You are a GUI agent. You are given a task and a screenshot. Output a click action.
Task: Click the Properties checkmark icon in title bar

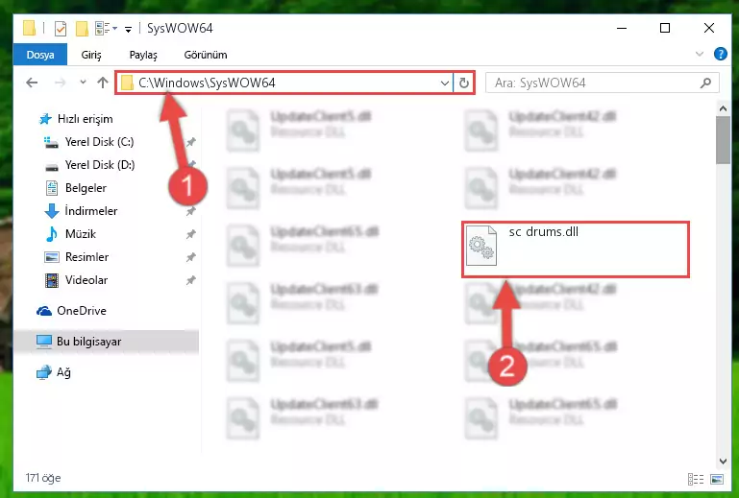coord(61,29)
